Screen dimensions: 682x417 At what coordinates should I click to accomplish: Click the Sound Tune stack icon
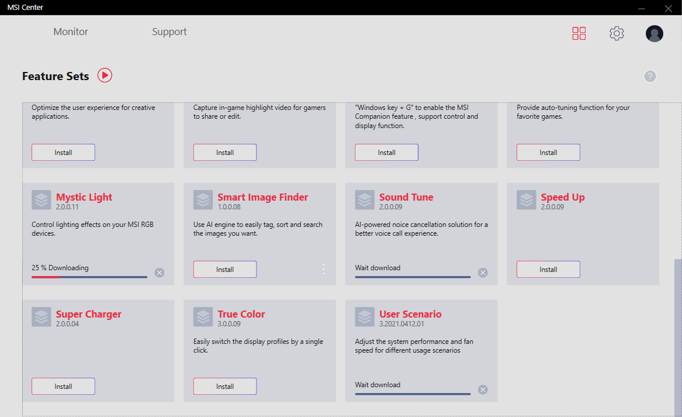pyautogui.click(x=365, y=200)
